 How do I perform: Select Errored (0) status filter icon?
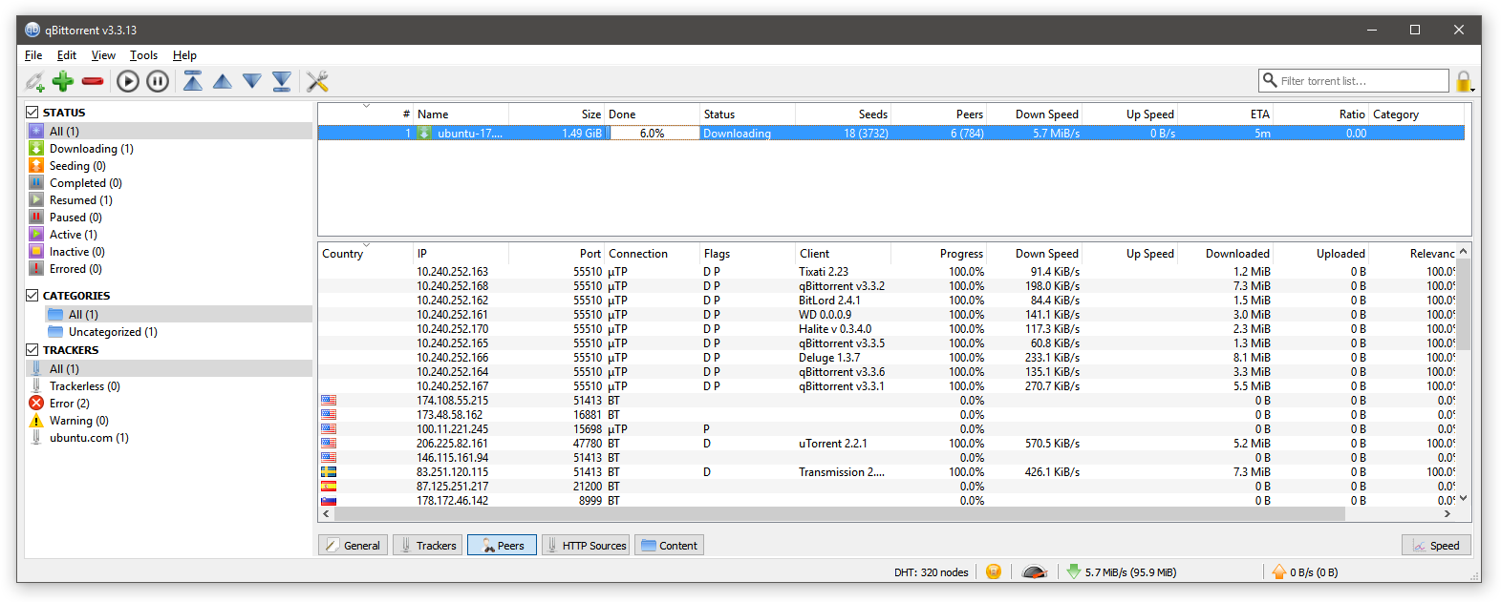(x=36, y=268)
